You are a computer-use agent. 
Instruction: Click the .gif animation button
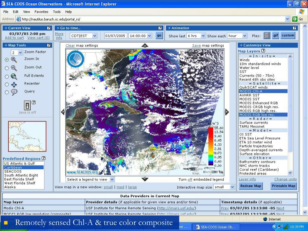(276, 35)
